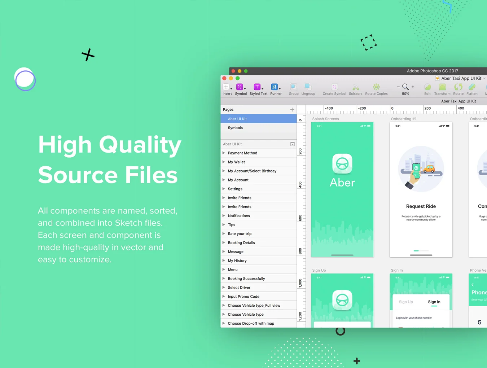
Task: Select the Sign In tab in the mockup
Action: click(x=434, y=302)
